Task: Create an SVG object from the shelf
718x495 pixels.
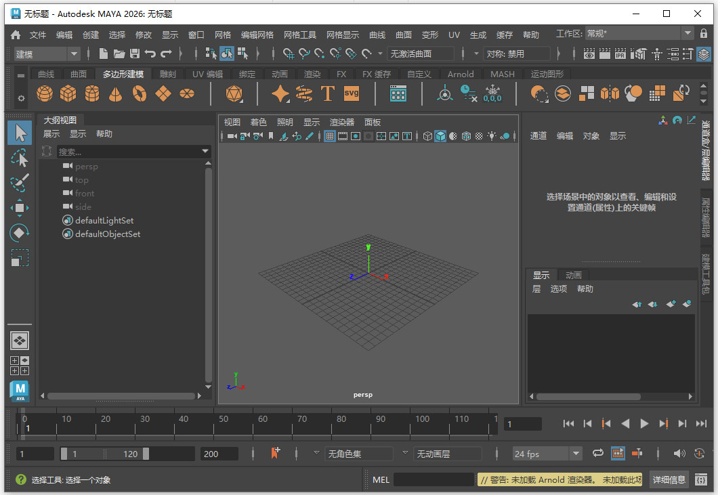Action: click(352, 94)
